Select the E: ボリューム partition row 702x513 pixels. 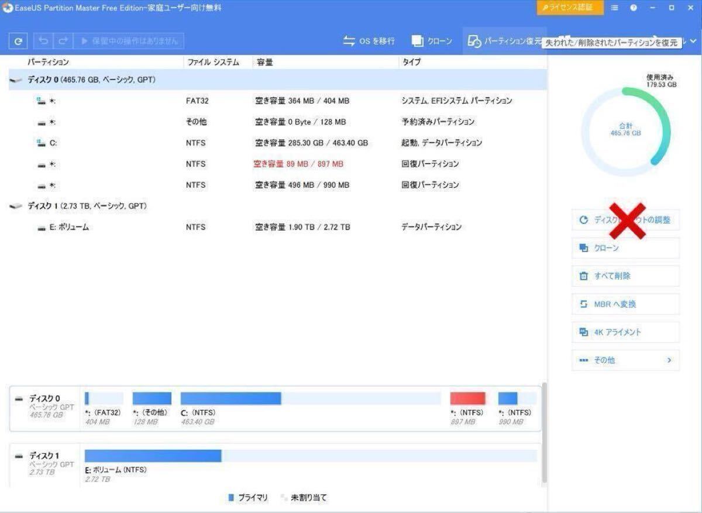[278, 227]
